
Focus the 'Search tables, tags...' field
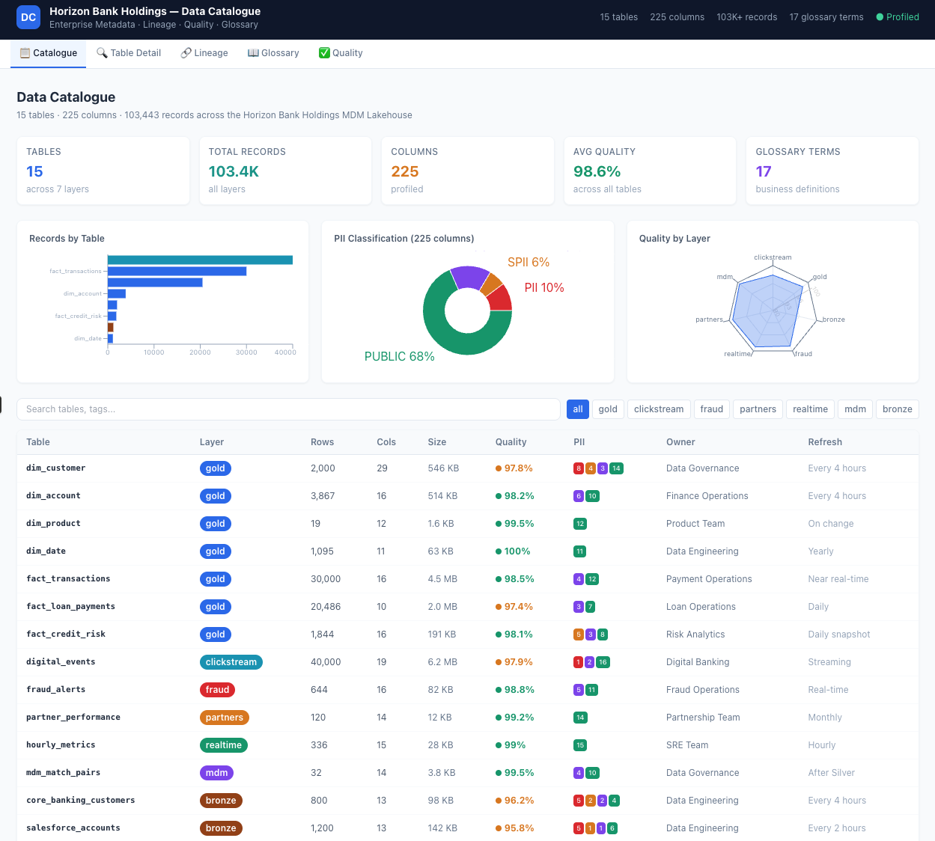(288, 409)
